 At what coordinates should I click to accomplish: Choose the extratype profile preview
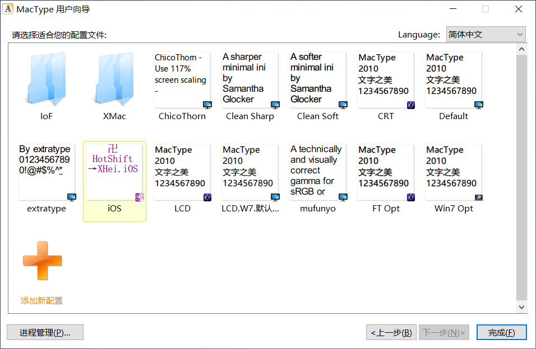[x=47, y=172]
